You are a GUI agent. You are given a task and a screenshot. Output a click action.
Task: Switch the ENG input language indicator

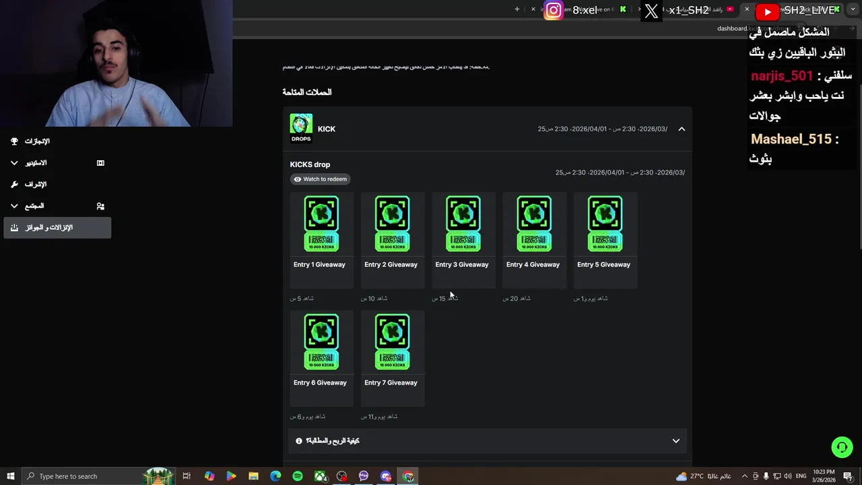pos(801,476)
